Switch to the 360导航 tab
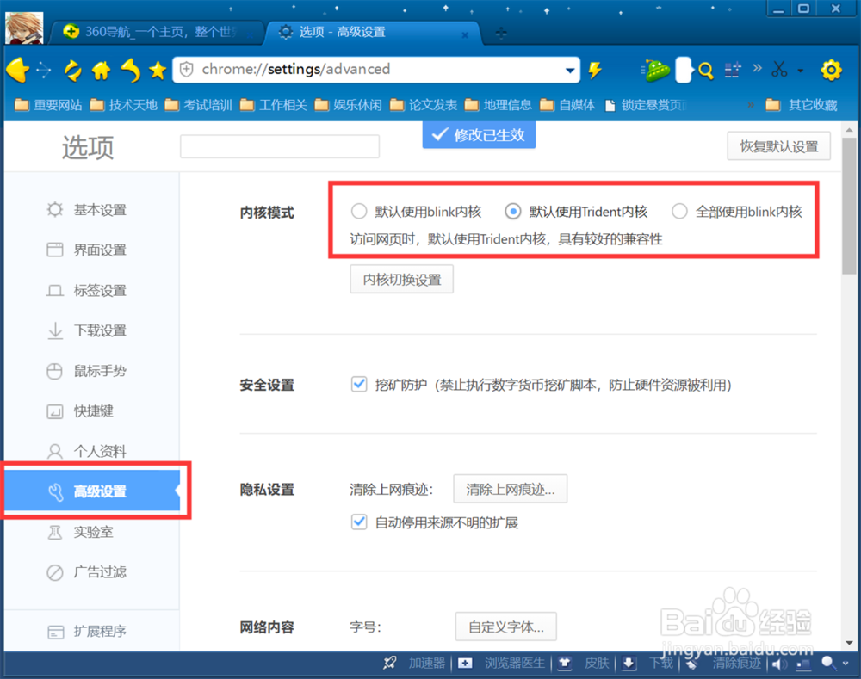Screen dimensions: 861x679 [x=157, y=32]
